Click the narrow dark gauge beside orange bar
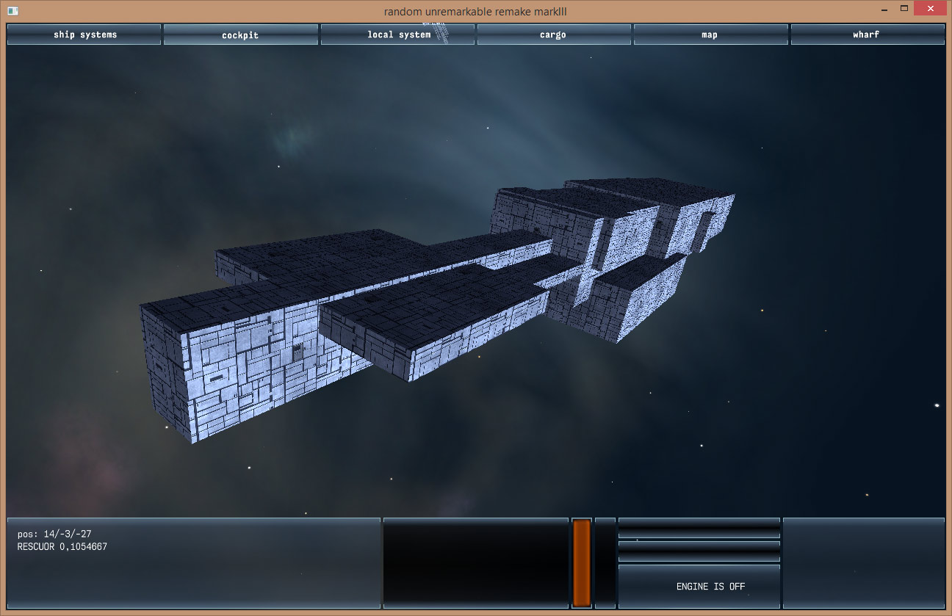 click(605, 562)
